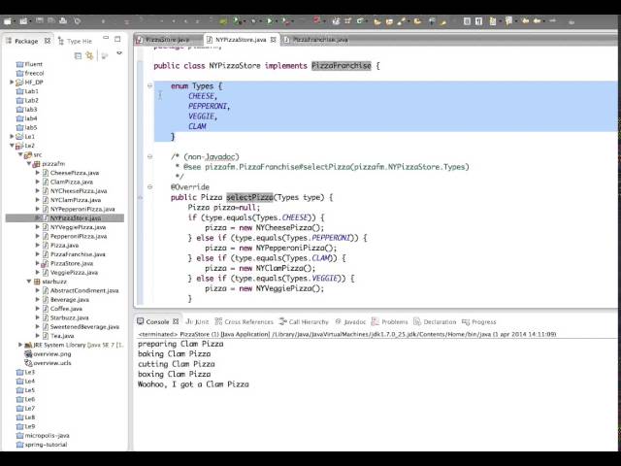Close the NYPizzaStore.java editor tab
Viewport: 621px width, 466px height.
(274, 40)
